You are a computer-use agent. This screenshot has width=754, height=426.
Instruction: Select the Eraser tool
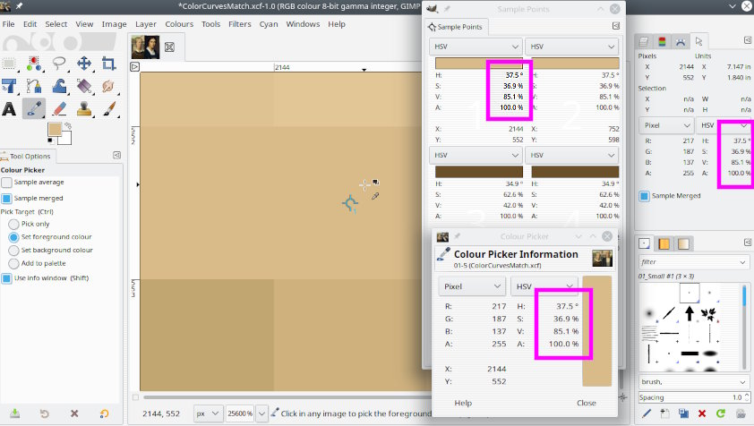59,108
